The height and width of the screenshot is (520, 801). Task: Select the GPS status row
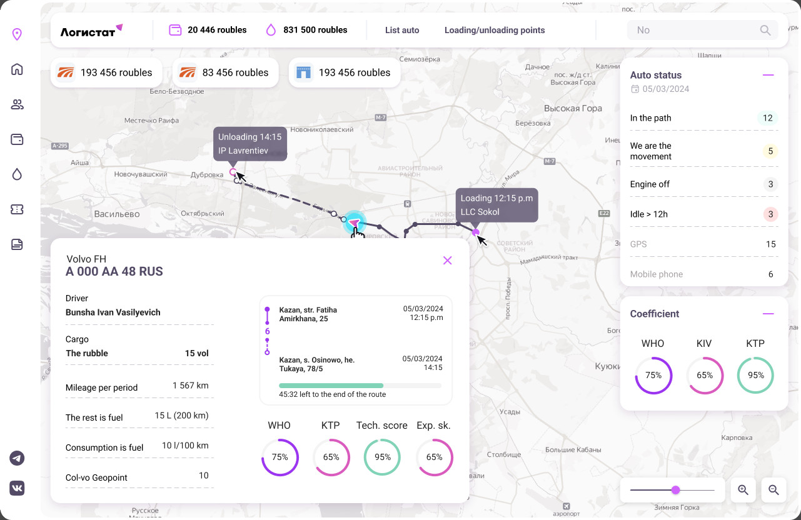tap(703, 244)
